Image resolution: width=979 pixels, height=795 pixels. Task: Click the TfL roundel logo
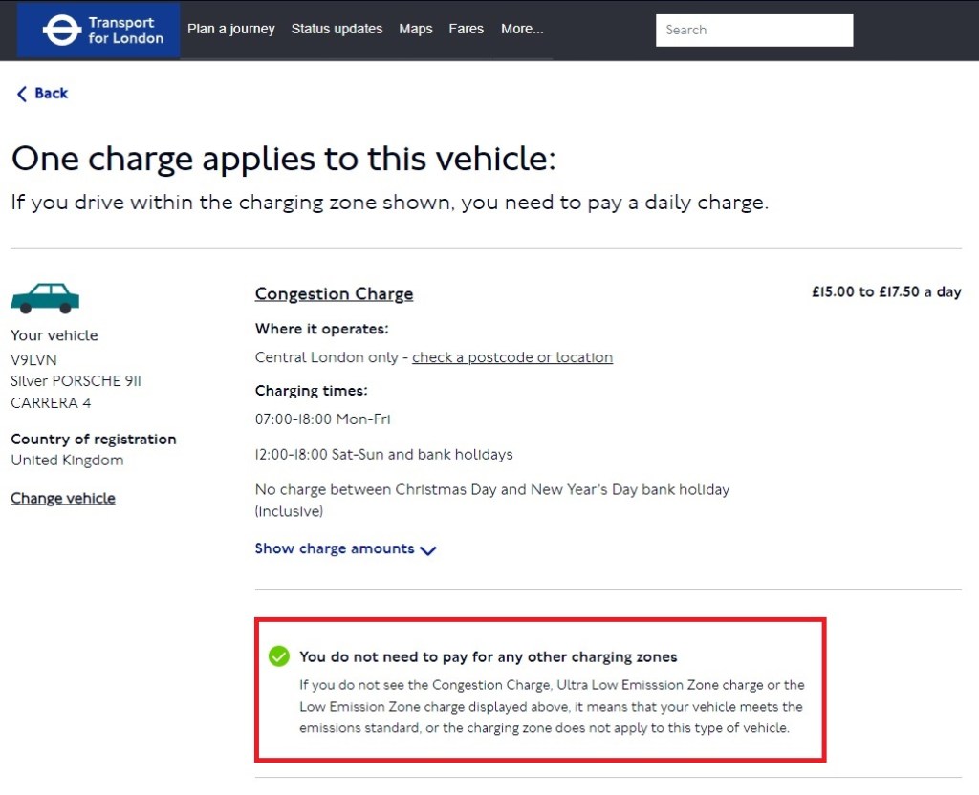62,31
